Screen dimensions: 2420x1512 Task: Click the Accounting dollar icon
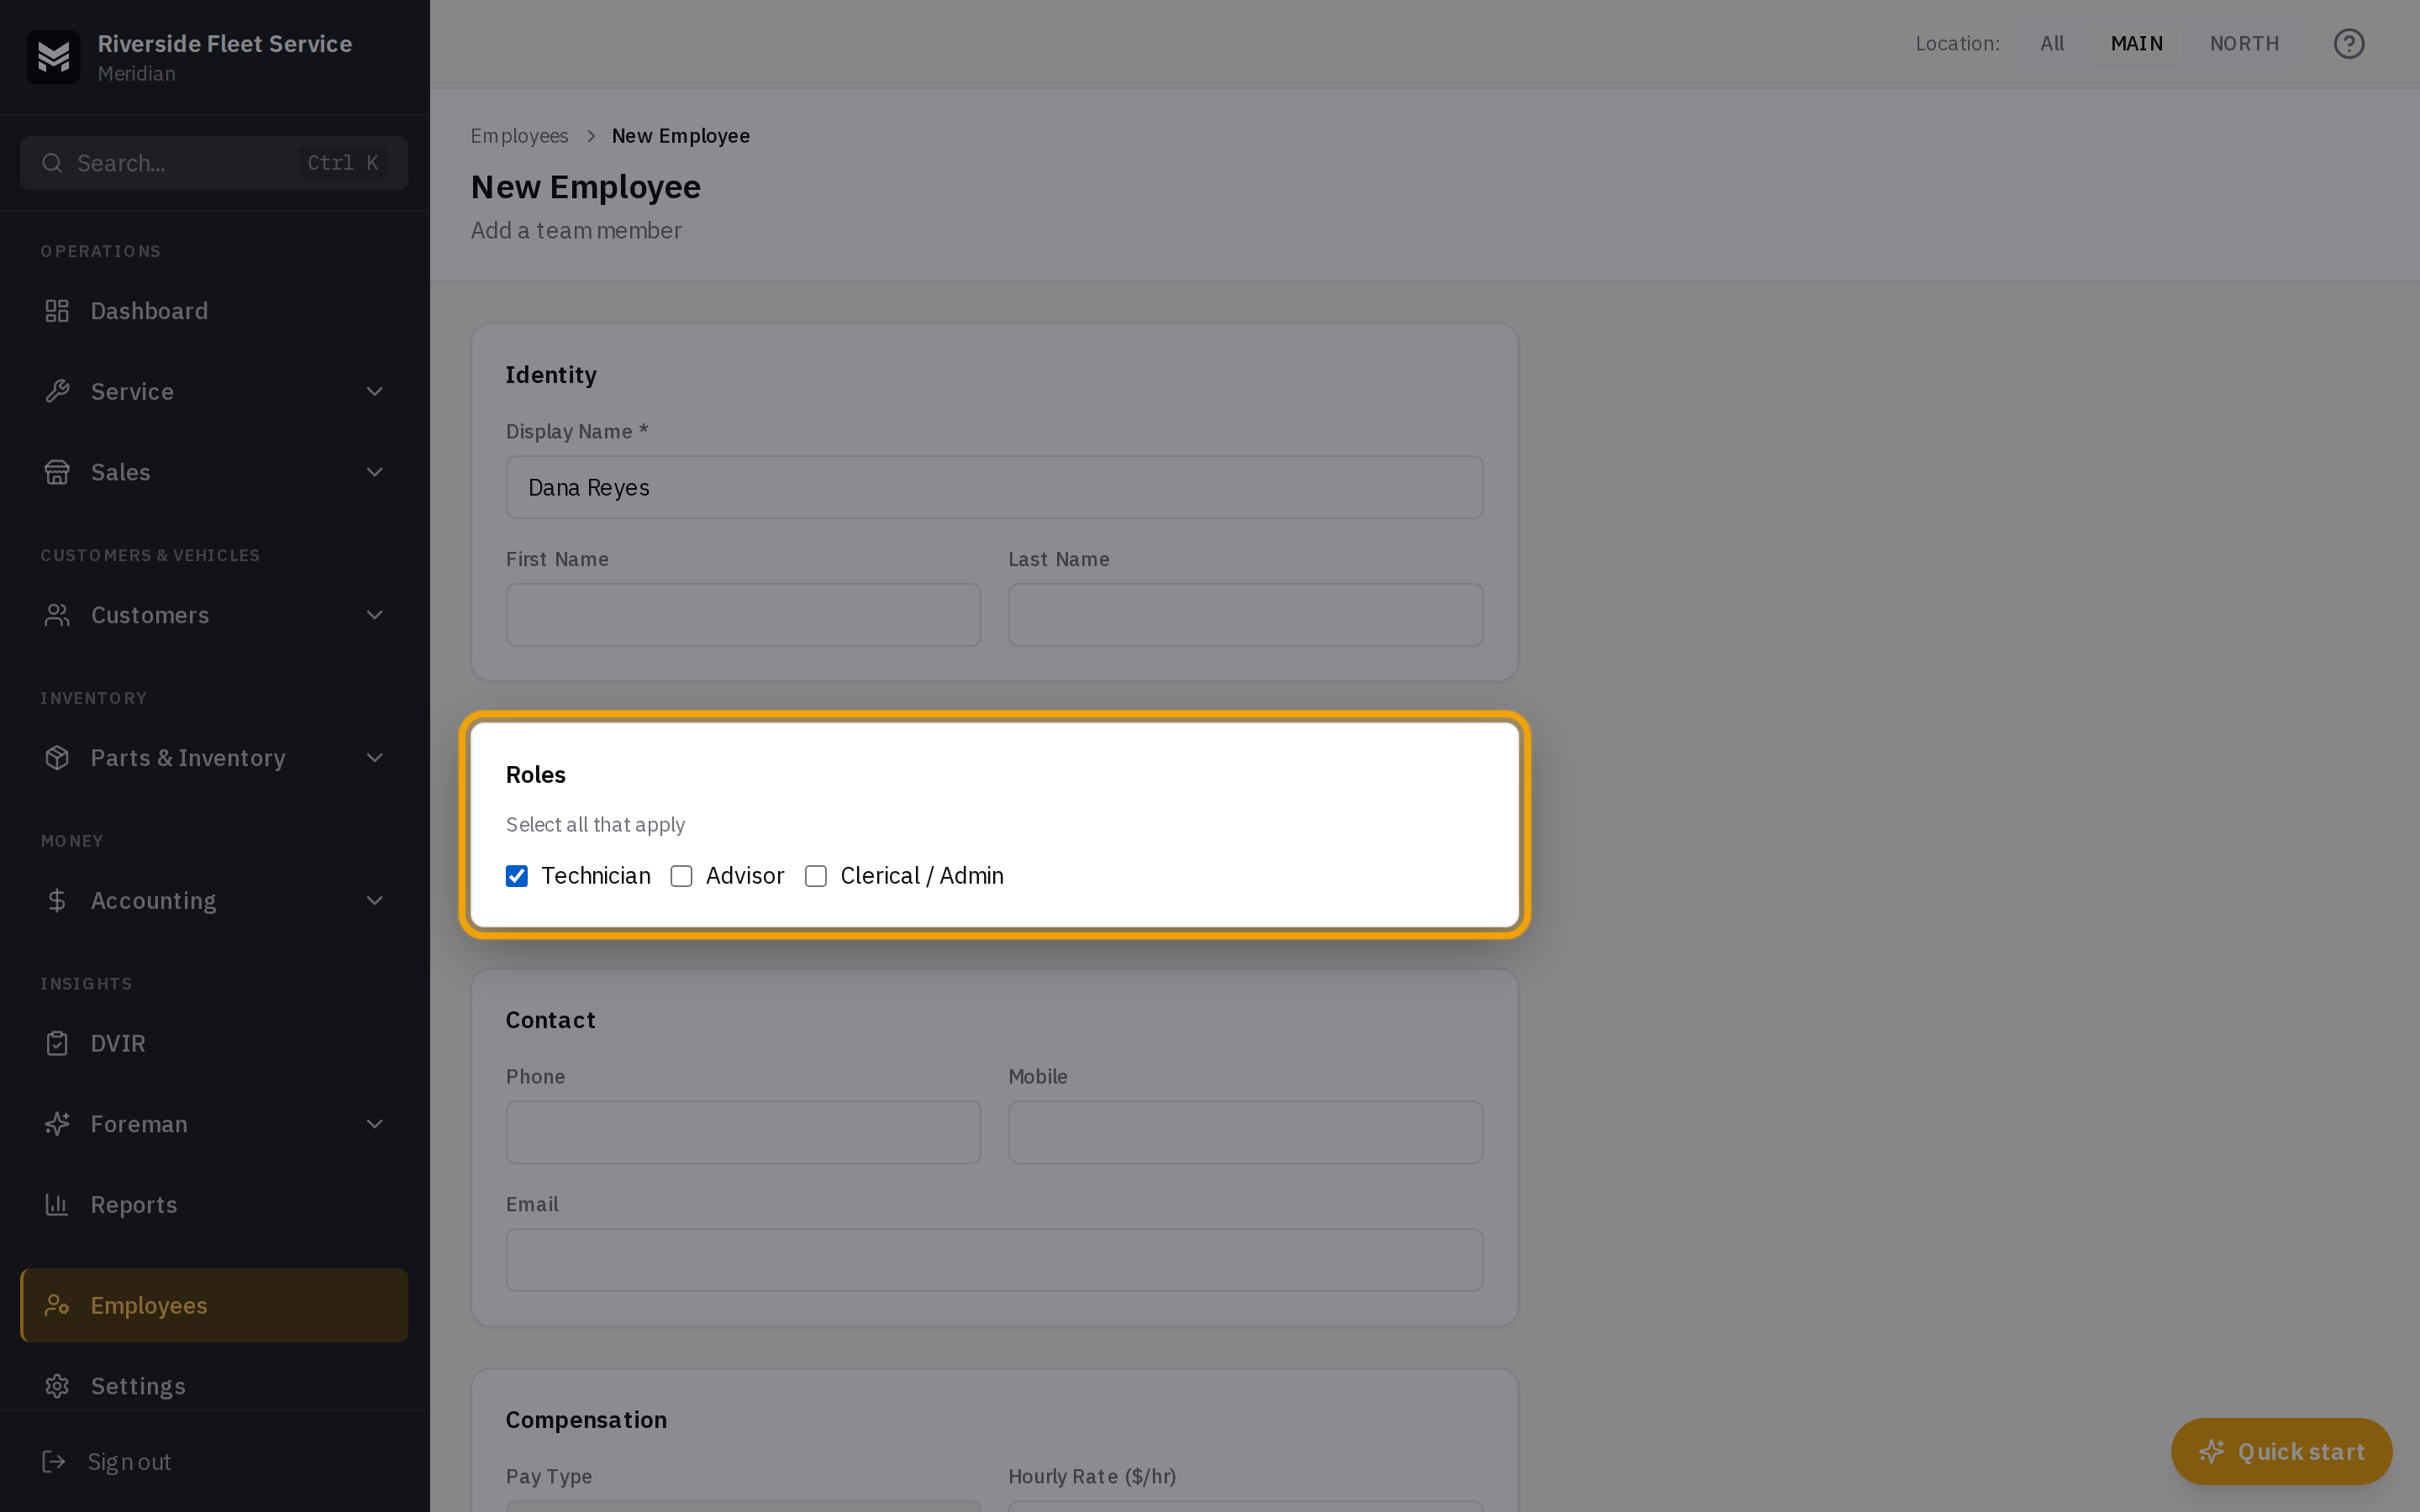tap(57, 901)
